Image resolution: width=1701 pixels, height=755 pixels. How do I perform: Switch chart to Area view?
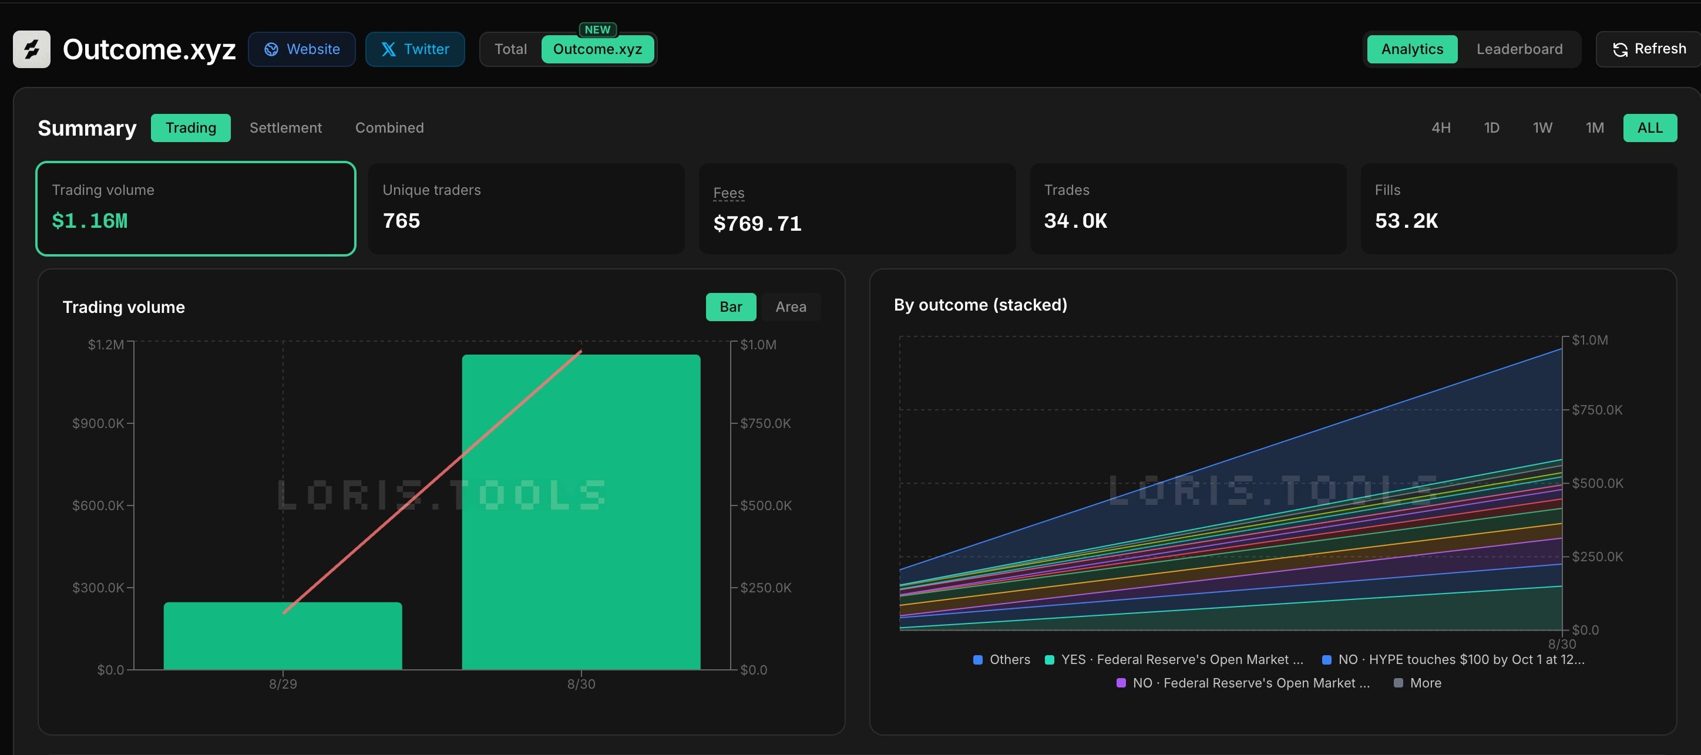point(791,307)
